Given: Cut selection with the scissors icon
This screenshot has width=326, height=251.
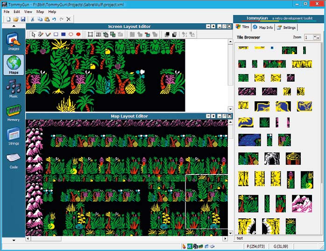Looking at the screenshot, I should (x=32, y=19).
